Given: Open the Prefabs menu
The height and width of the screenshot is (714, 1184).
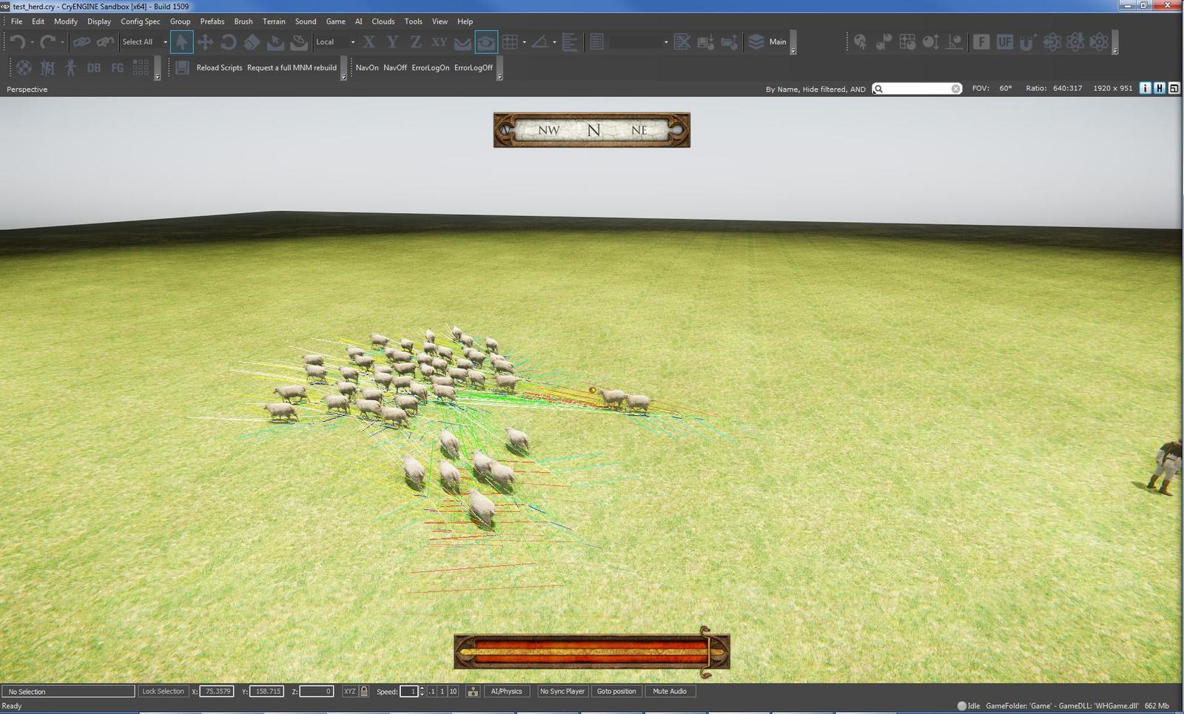Looking at the screenshot, I should (x=212, y=21).
